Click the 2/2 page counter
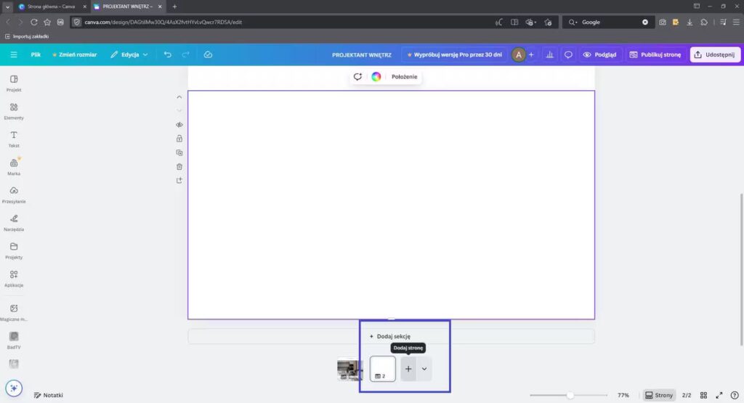744x403 pixels. click(x=686, y=395)
